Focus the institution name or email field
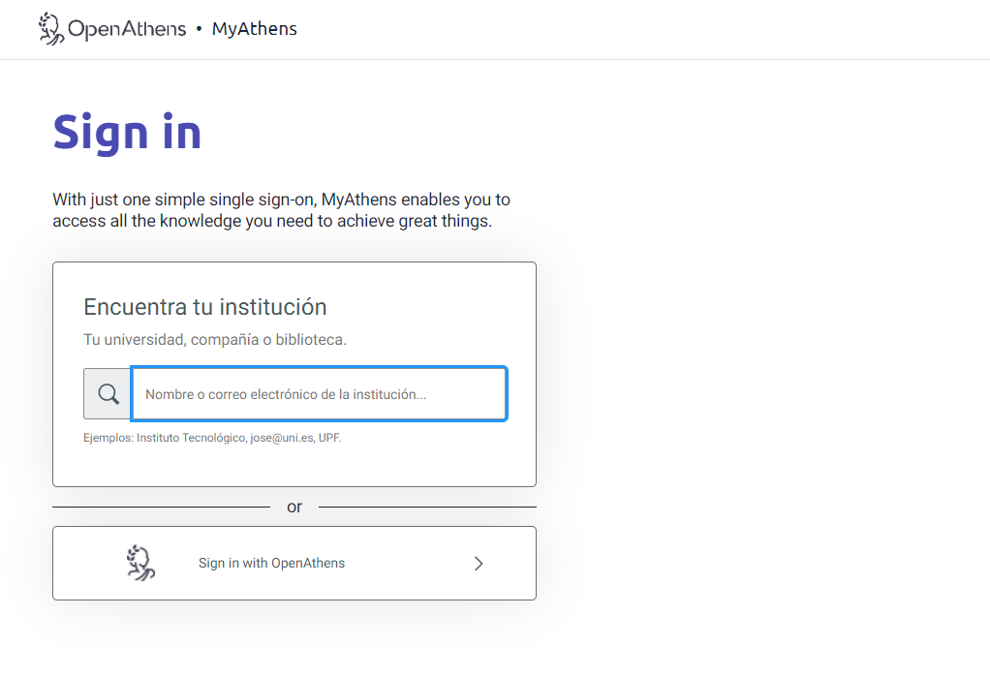 pyautogui.click(x=319, y=394)
